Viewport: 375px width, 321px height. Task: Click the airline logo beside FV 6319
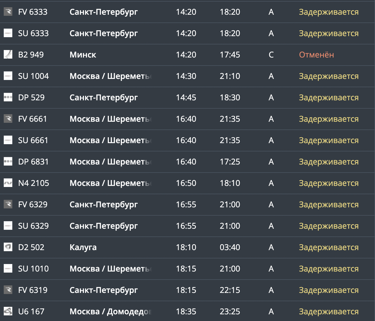[8, 290]
